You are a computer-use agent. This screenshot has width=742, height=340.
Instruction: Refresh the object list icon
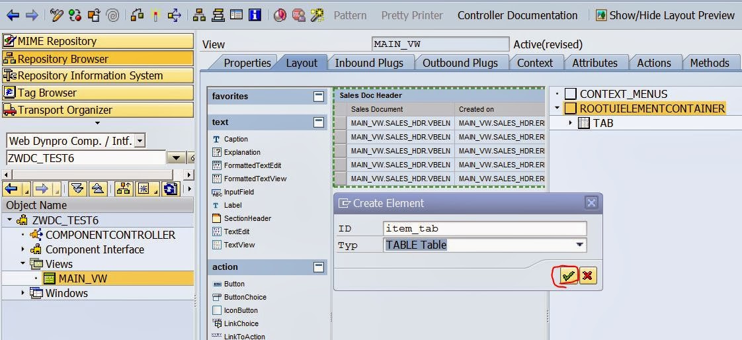click(x=171, y=189)
